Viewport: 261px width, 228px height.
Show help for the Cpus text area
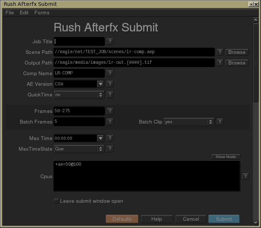pos(246,176)
